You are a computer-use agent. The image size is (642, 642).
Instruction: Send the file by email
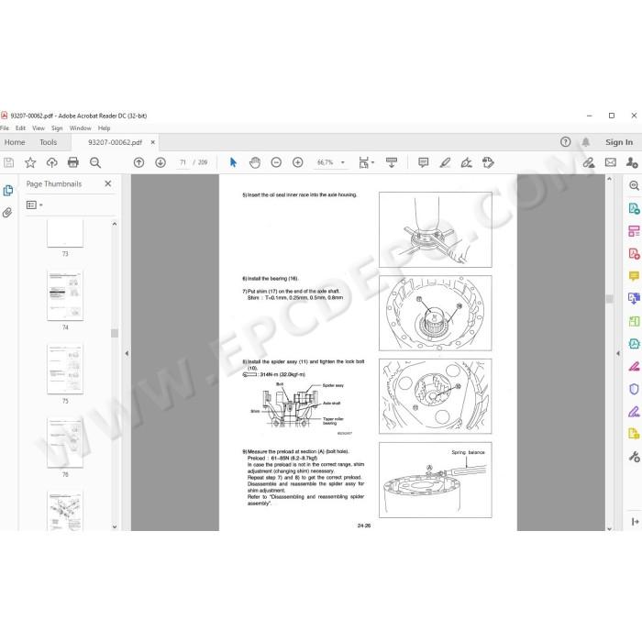611,162
